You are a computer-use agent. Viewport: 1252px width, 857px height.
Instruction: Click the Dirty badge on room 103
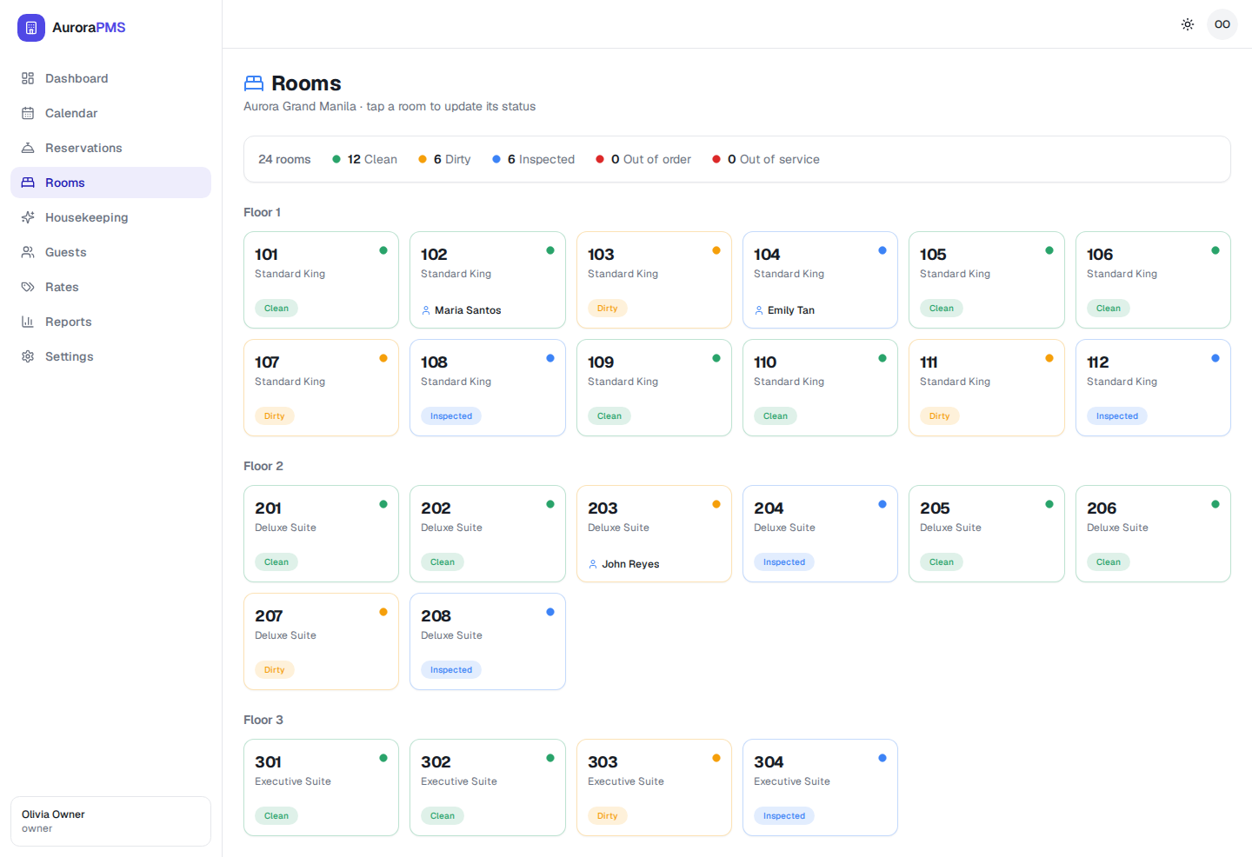coord(608,309)
